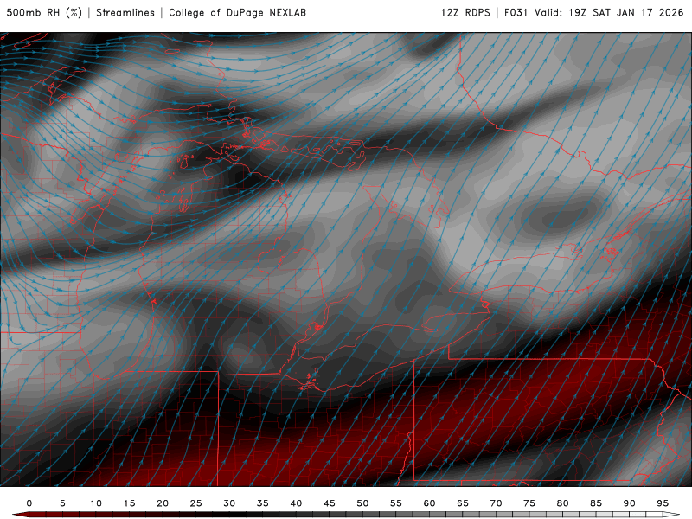Screen dimensions: 692x519
Task: Click the '20' value on color scale
Action: 163,503
